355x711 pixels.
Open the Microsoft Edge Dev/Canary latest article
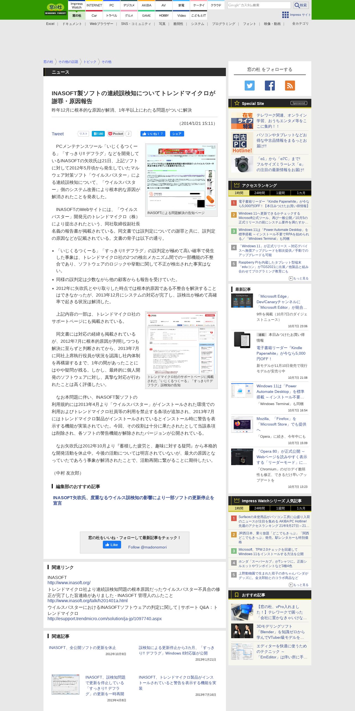[x=282, y=302]
